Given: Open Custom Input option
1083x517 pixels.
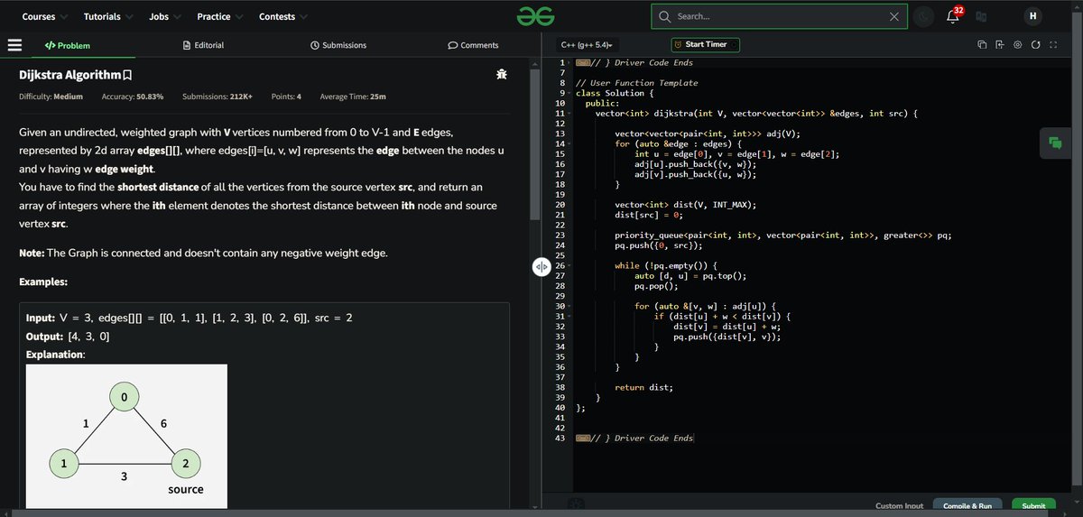Looking at the screenshot, I should pyautogui.click(x=899, y=506).
